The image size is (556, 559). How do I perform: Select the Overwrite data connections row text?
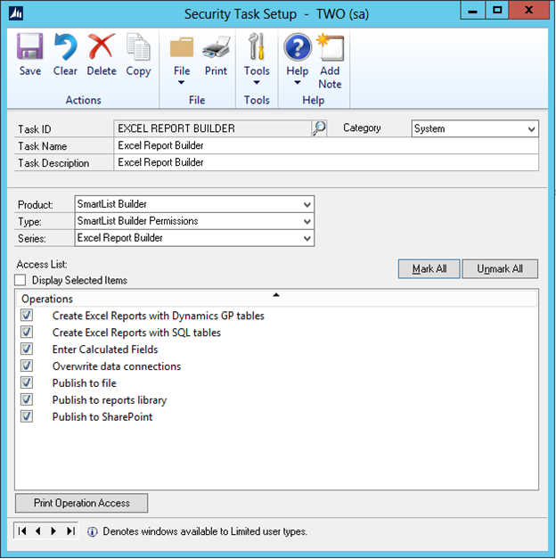coord(117,366)
